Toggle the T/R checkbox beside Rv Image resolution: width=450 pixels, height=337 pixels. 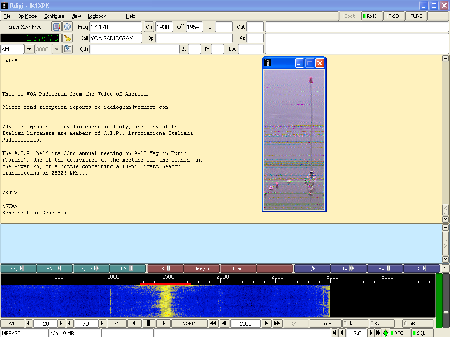tap(418, 323)
